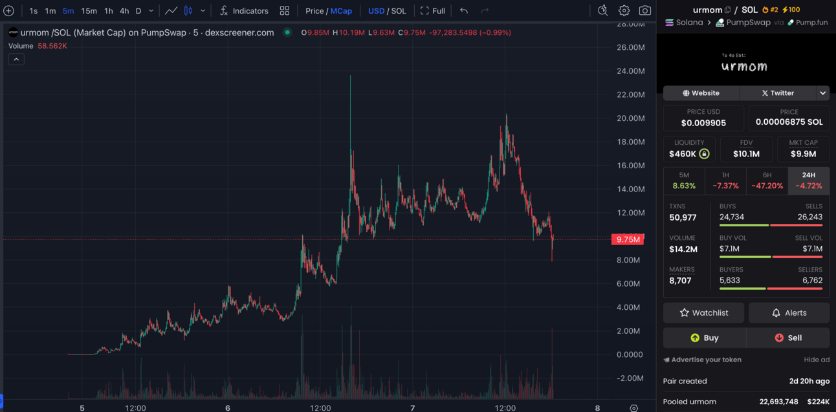The width and height of the screenshot is (836, 412).
Task: Click Pair created 2d 20h ago row
Action: tap(746, 381)
